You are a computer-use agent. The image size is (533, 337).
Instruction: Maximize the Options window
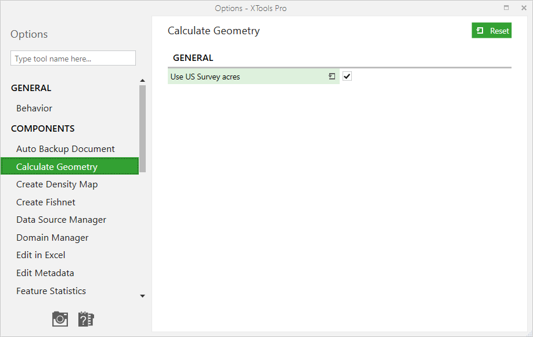point(506,8)
